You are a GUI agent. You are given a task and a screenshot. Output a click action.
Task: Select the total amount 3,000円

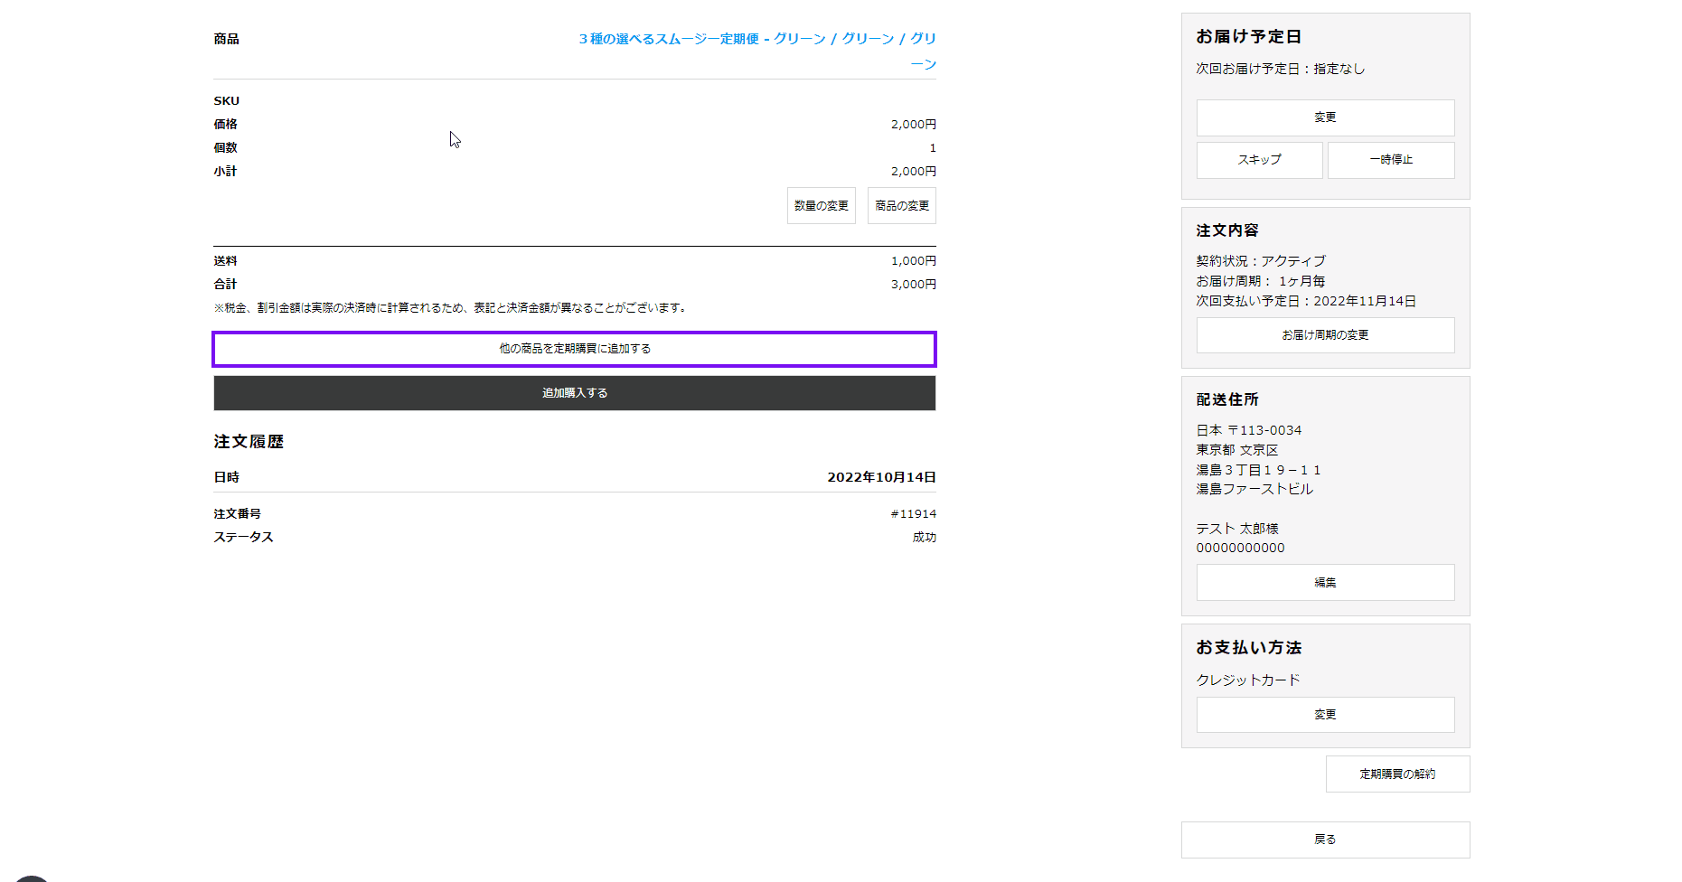coord(914,285)
